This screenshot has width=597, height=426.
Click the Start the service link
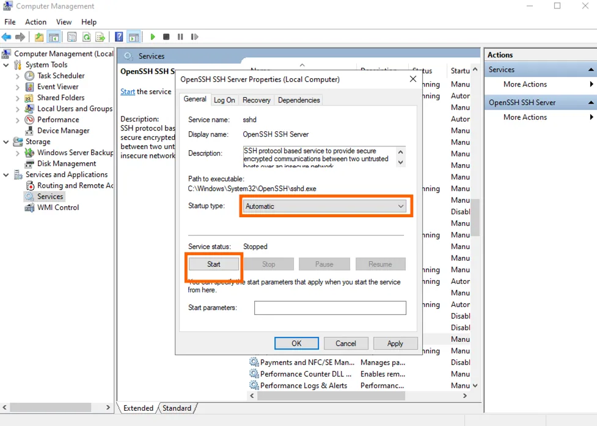click(x=128, y=92)
